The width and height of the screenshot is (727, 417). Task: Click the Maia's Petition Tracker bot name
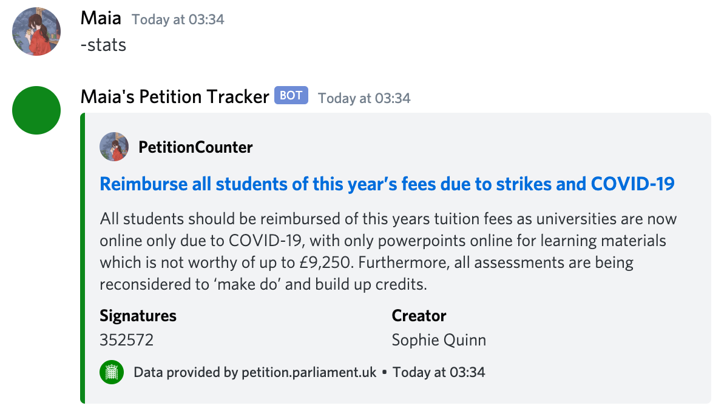(174, 97)
